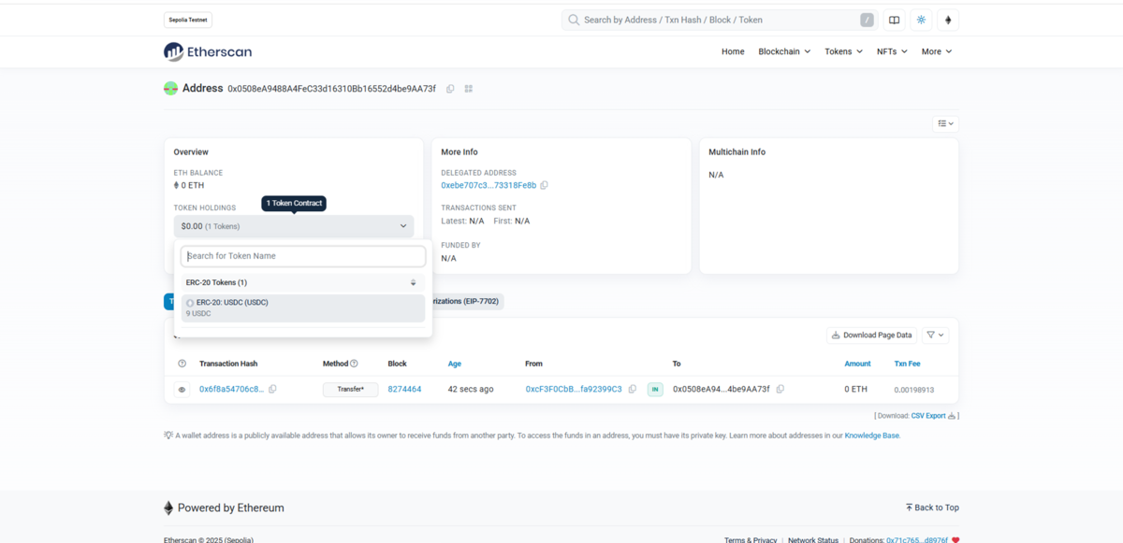
Task: Copy the full address next to Address header
Action: [450, 89]
